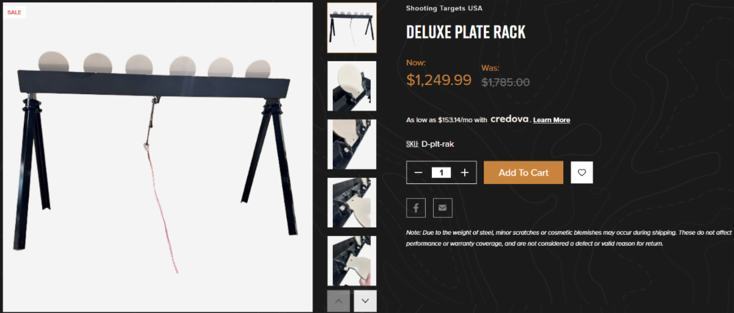Viewport: 734px width, 313px height.
Task: Add item to wishlist heart icon
Action: (x=582, y=172)
